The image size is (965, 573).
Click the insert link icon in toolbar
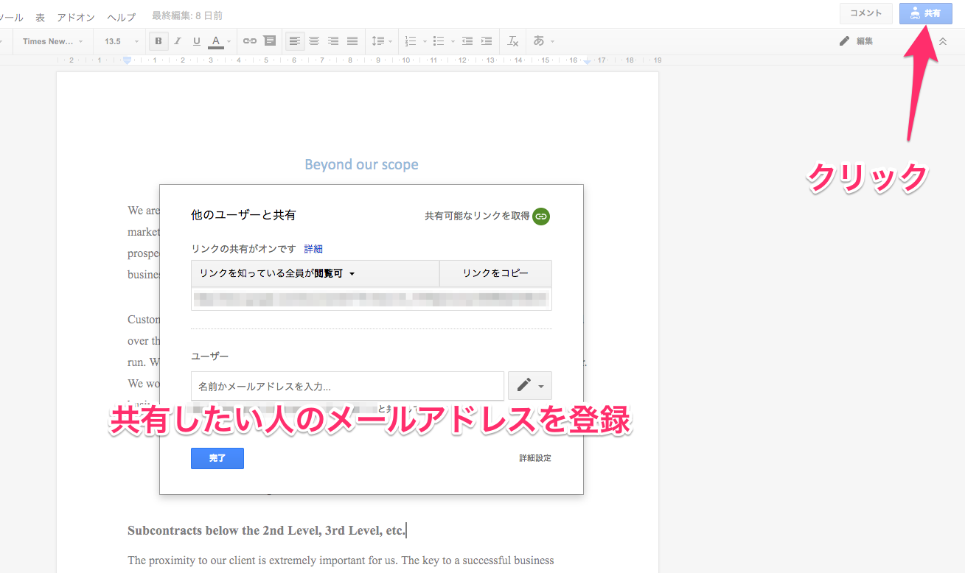(x=250, y=41)
